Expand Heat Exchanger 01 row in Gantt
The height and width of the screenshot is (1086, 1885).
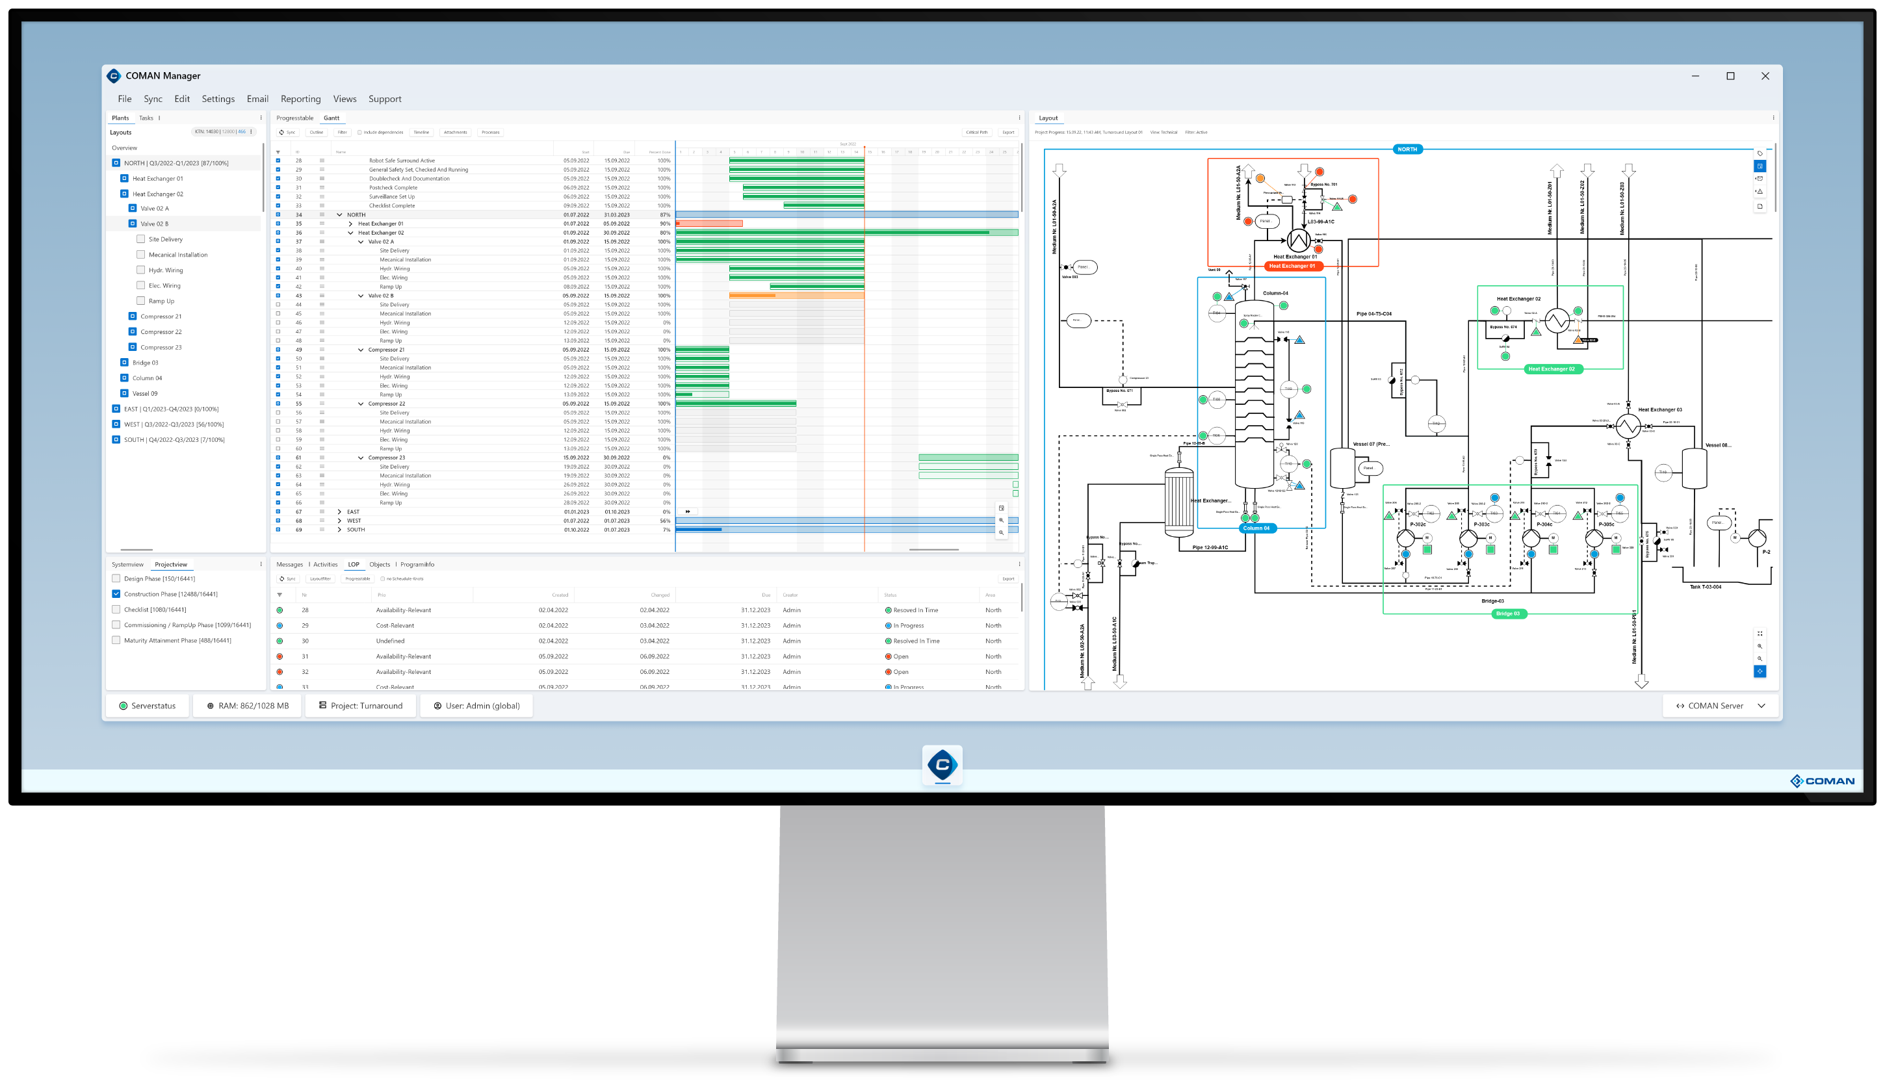pyautogui.click(x=350, y=224)
